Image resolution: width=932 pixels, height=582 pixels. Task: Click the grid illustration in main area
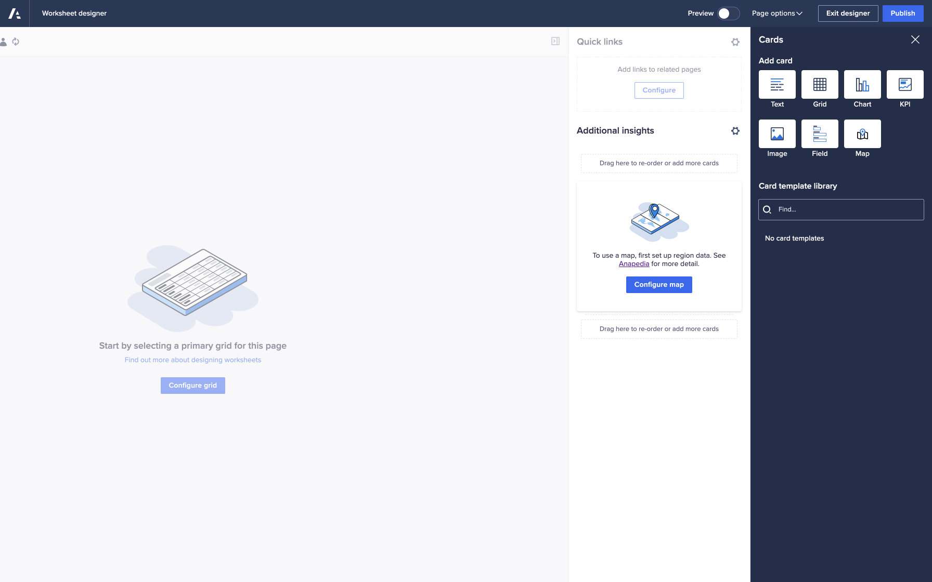(193, 288)
